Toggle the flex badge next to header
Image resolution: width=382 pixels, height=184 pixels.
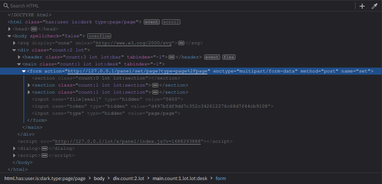(x=229, y=57)
